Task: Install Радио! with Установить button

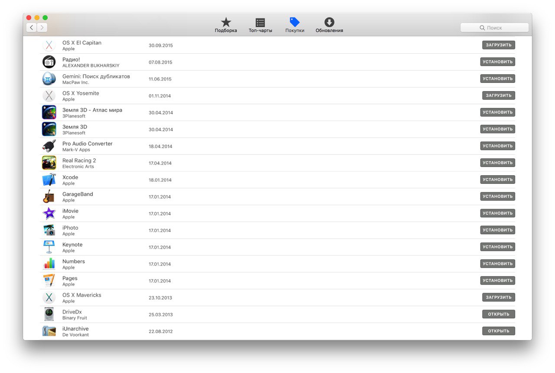Action: 497,62
